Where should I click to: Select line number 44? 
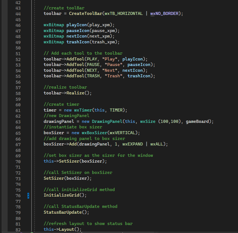[18, 13]
